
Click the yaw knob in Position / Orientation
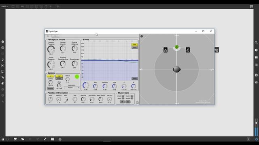[x=75, y=99]
